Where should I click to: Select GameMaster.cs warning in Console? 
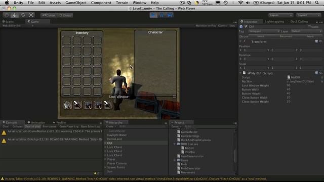coord(51,132)
